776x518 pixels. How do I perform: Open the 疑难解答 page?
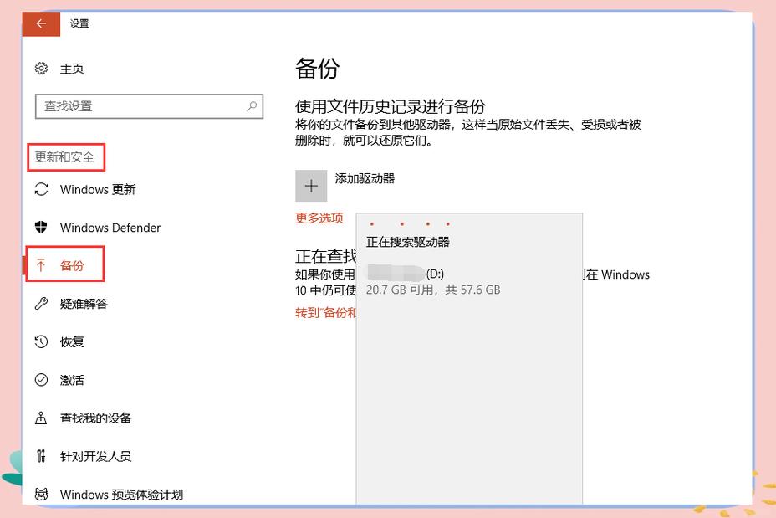(84, 304)
